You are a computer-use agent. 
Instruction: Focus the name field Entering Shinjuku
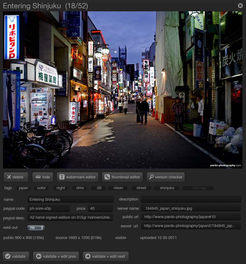[x=70, y=200]
